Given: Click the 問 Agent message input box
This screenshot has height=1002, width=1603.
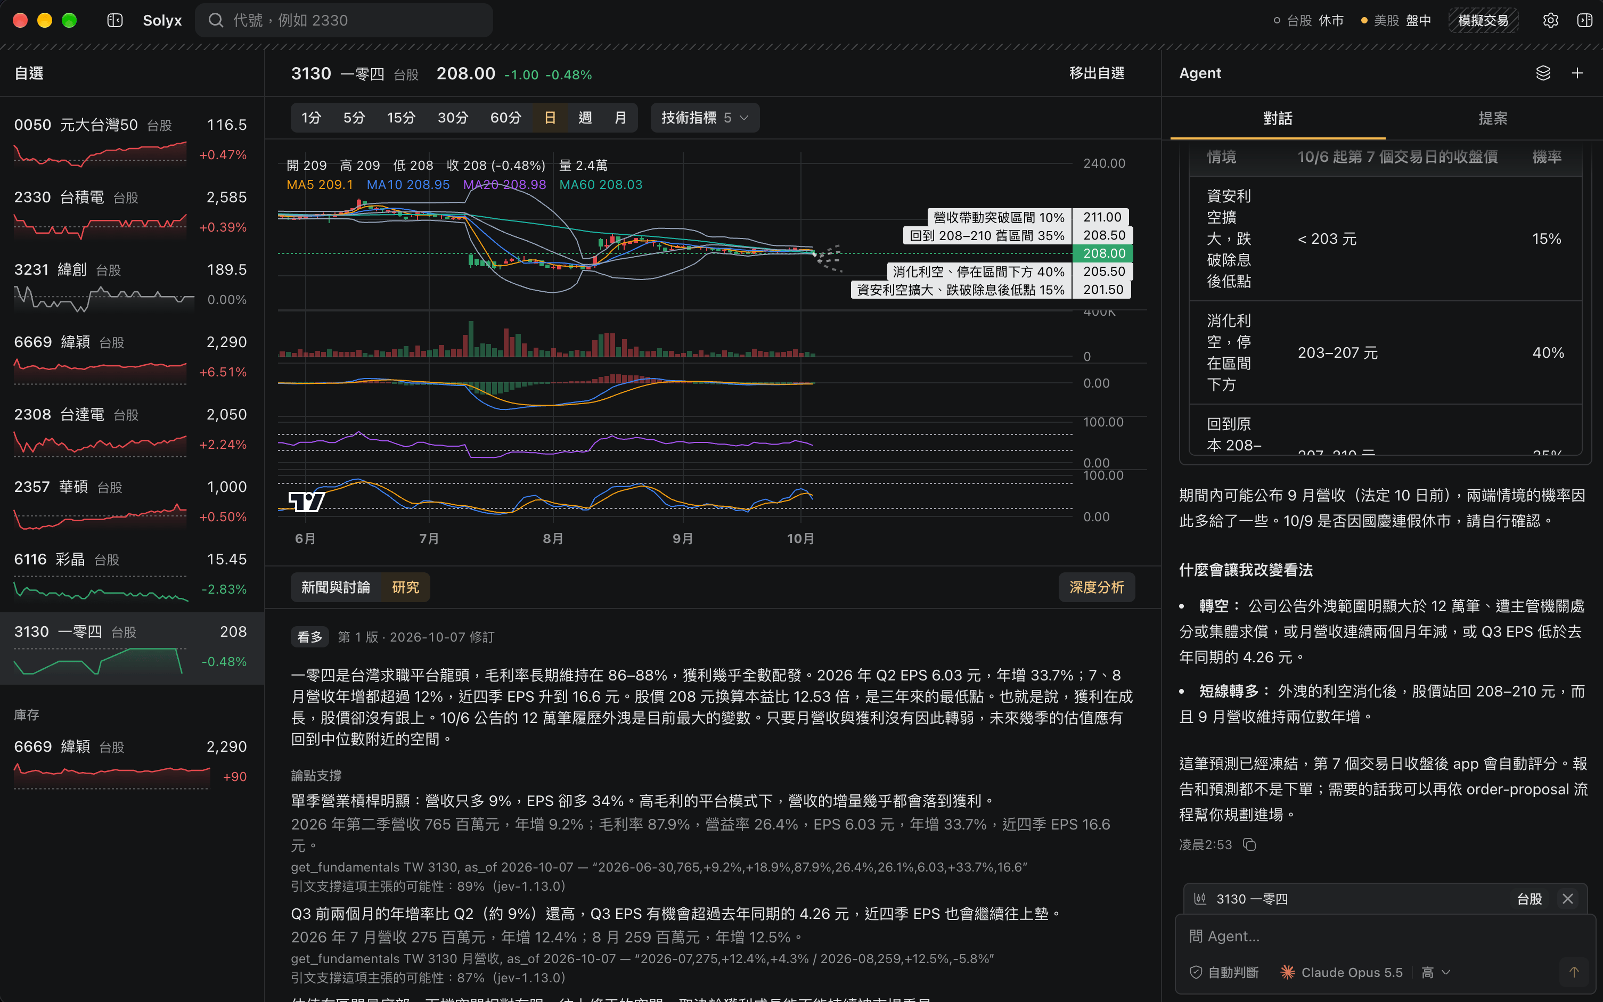Looking at the screenshot, I should [1385, 936].
